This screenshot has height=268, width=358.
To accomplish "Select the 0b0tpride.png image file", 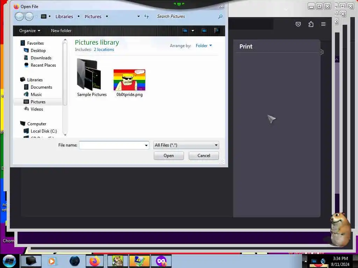I will tap(129, 83).
